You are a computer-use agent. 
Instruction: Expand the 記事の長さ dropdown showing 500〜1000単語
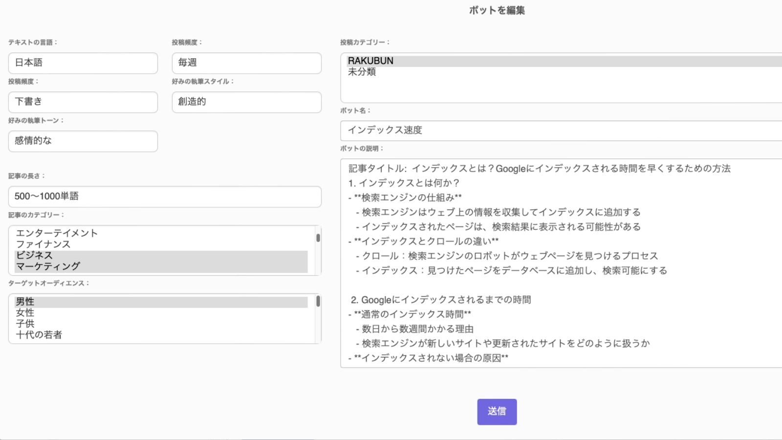click(x=164, y=197)
